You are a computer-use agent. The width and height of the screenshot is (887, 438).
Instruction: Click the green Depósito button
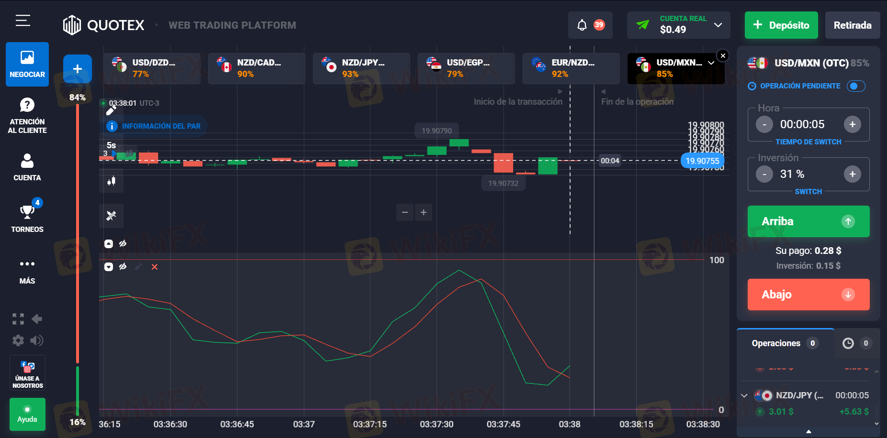coord(781,25)
